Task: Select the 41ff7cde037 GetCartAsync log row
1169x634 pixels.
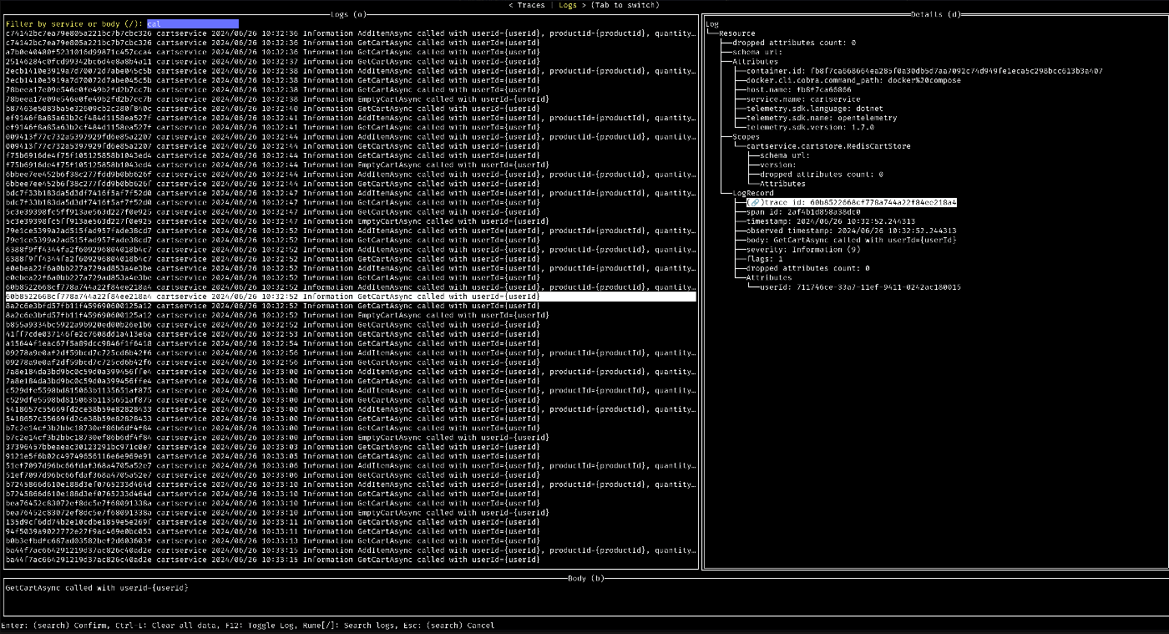Action: (x=351, y=333)
